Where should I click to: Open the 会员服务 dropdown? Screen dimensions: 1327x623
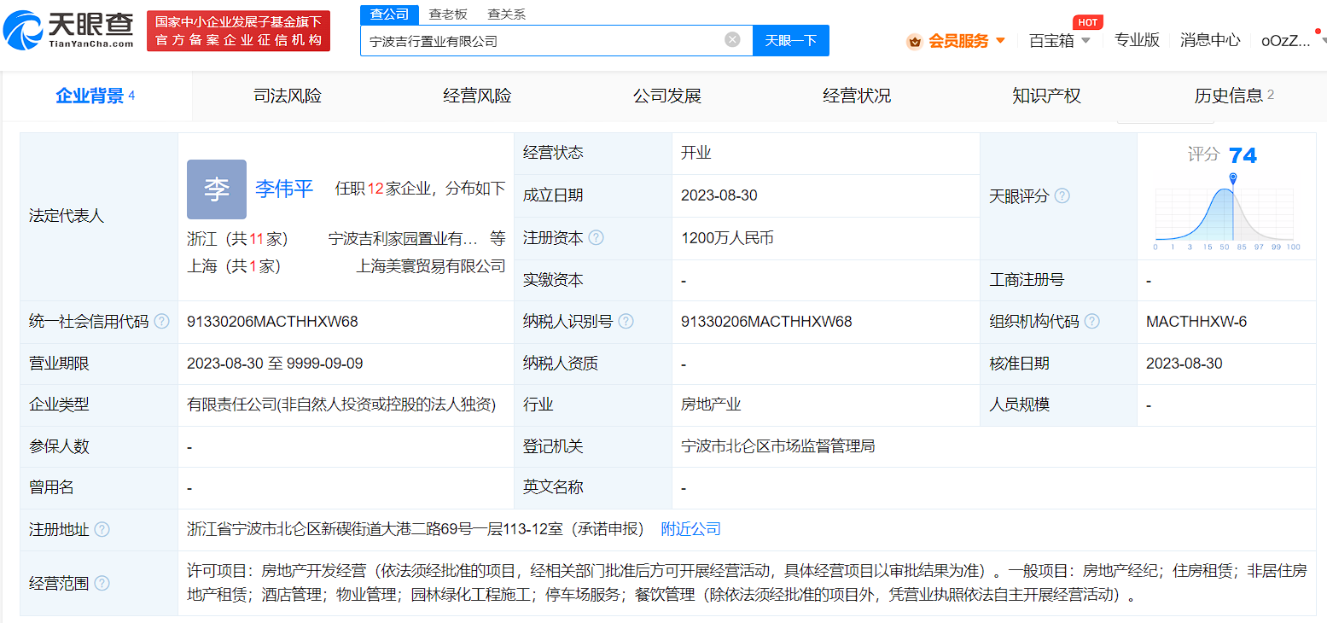957,40
